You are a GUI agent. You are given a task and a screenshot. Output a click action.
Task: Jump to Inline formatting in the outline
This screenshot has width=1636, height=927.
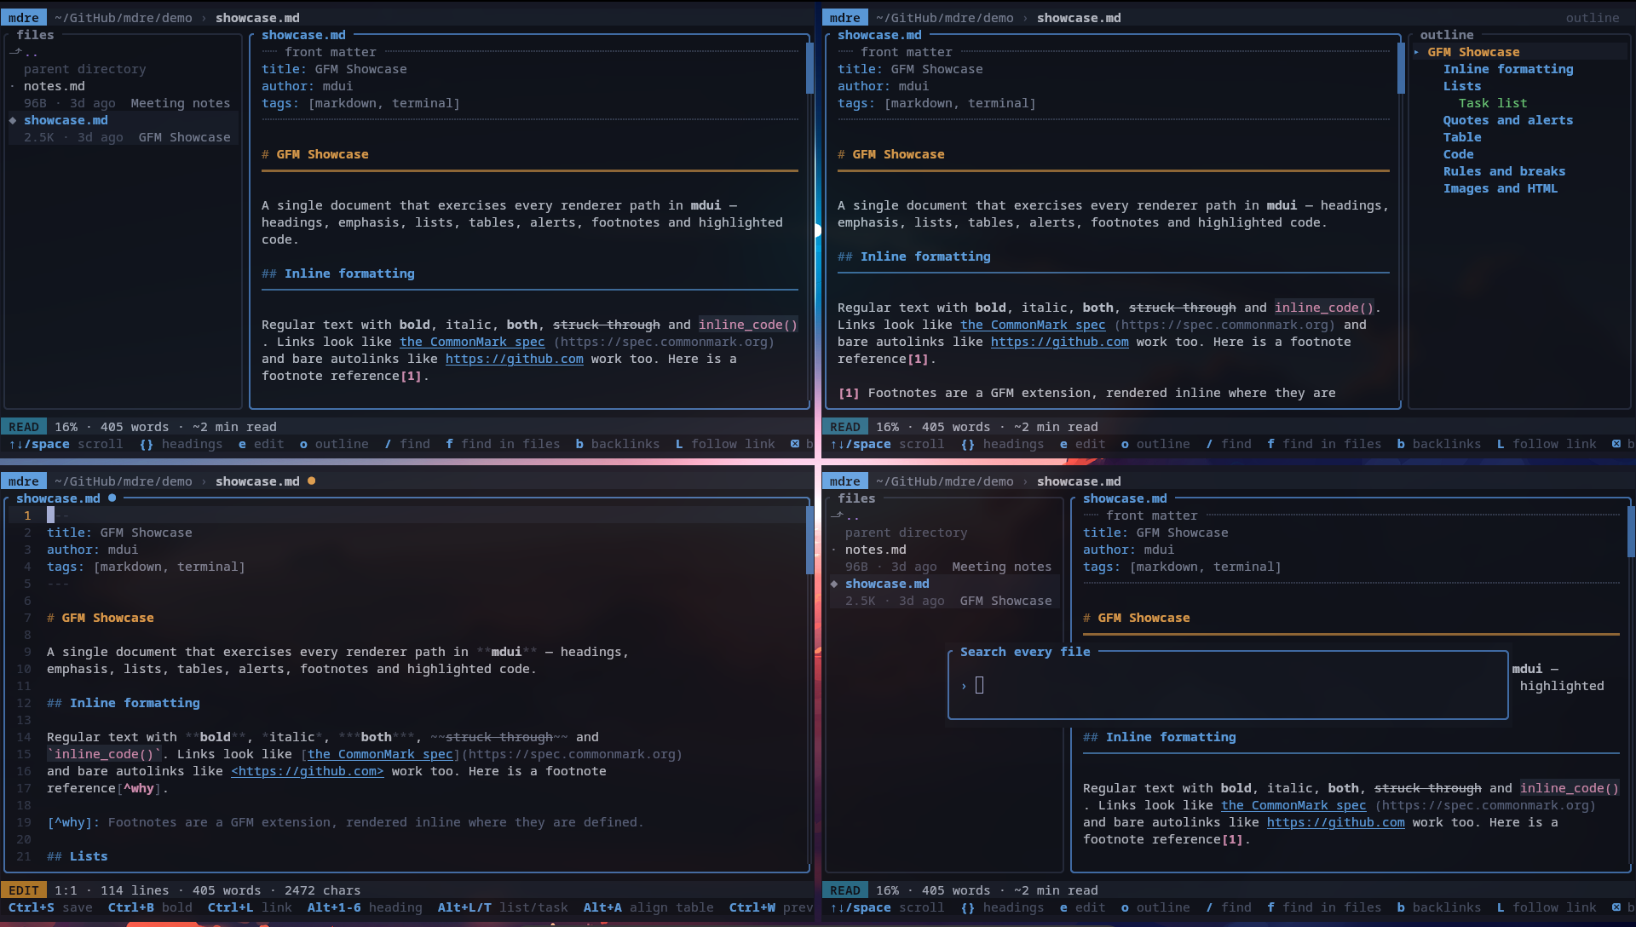pos(1507,69)
